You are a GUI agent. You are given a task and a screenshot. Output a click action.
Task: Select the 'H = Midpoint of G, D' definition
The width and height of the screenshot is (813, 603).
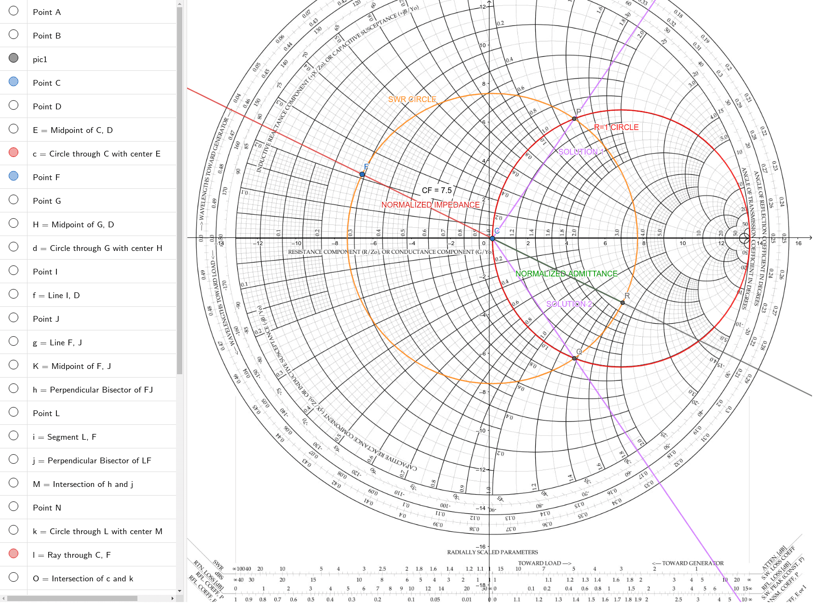pos(73,224)
